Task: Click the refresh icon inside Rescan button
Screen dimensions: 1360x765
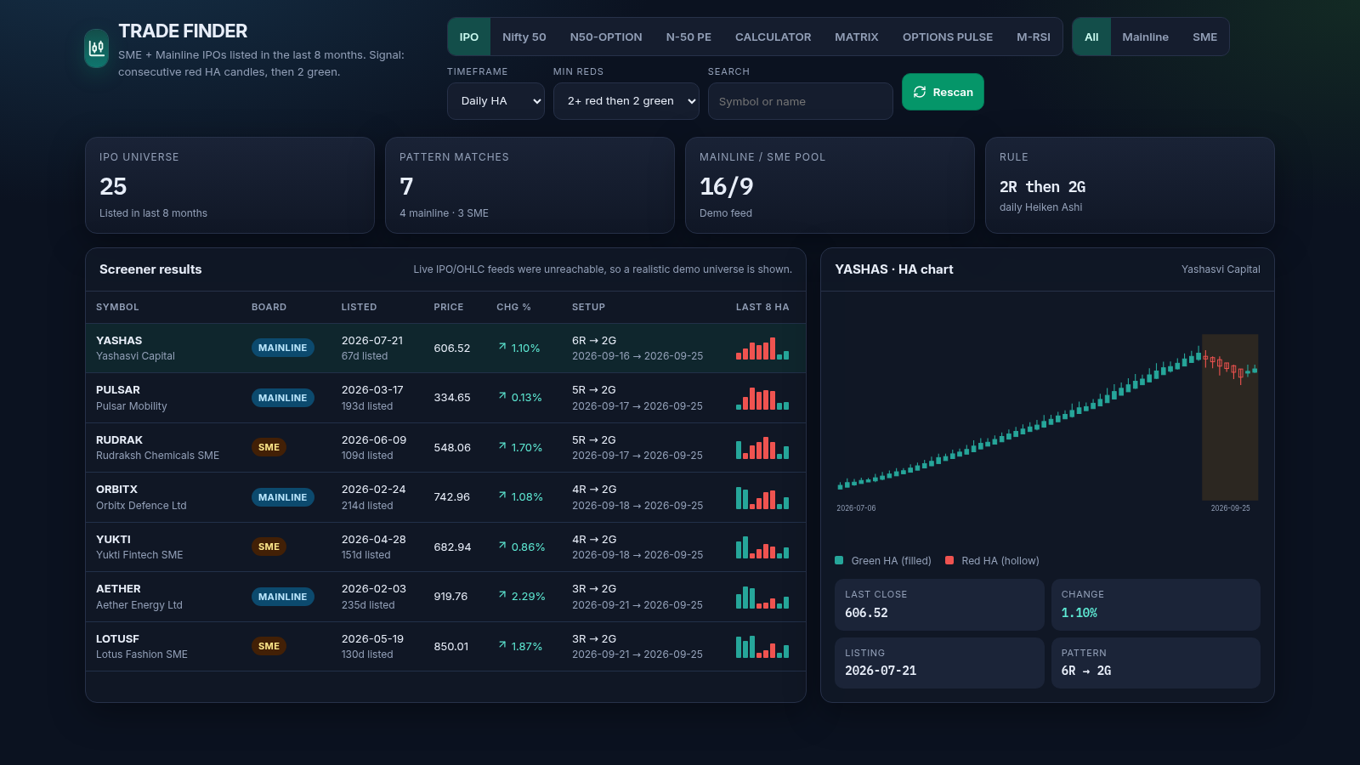Action: pos(920,92)
